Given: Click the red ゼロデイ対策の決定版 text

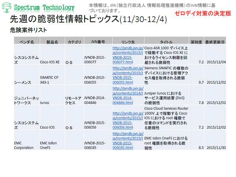Looking at the screenshot, I should click(203, 13).
